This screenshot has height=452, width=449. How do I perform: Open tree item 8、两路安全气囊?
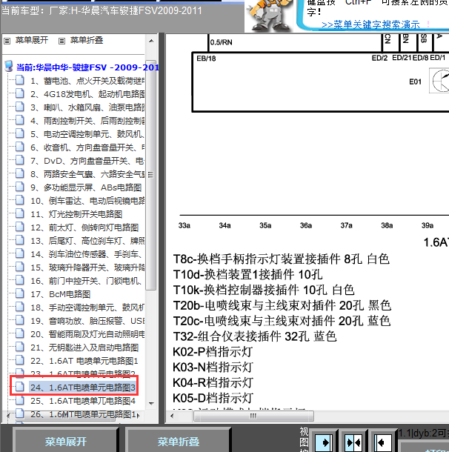point(87,174)
